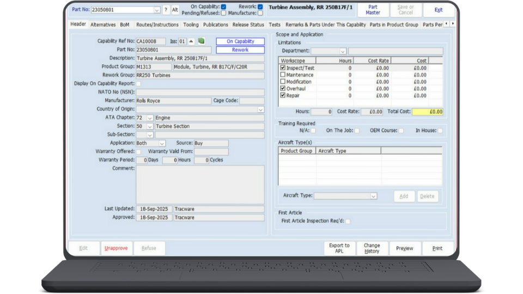Enable the Maintenance workscope checkbox
The image size is (523, 294).
coord(283,75)
